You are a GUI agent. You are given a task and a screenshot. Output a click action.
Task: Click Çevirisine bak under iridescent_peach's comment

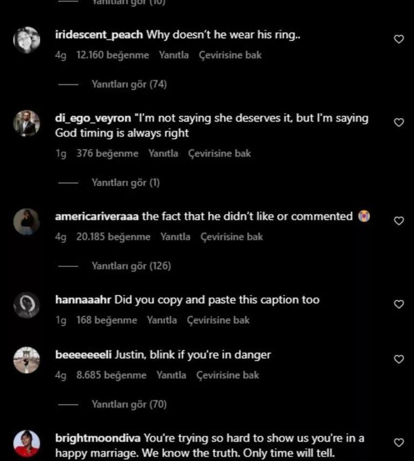(x=230, y=55)
